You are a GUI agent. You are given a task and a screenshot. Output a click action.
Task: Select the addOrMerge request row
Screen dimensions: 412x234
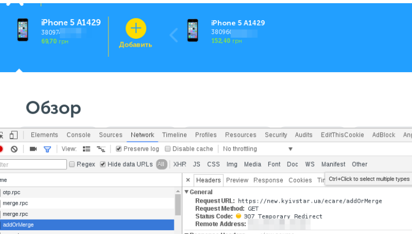point(87,225)
